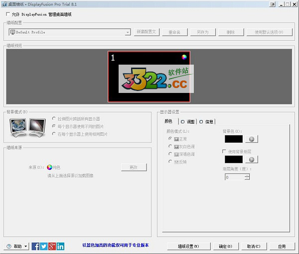Click the 新建配置文 button
Image resolution: width=299 pixels, height=254 pixels.
tap(147, 32)
